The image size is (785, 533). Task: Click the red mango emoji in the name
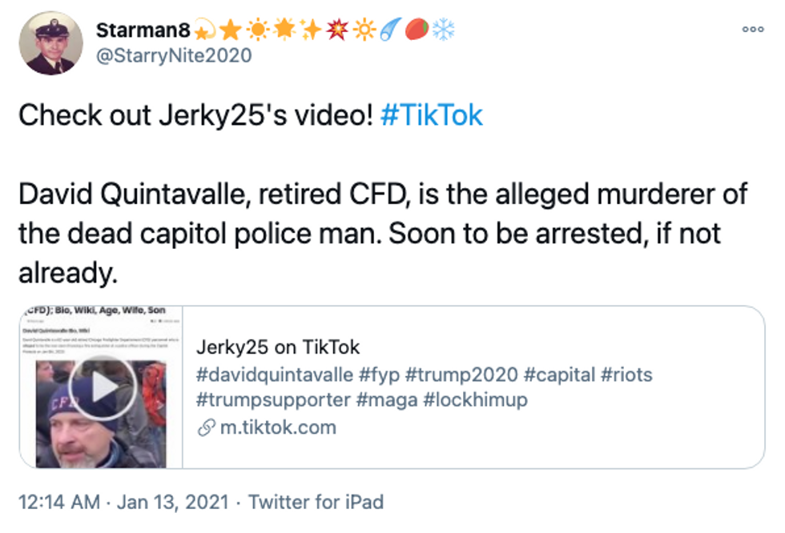(x=417, y=30)
